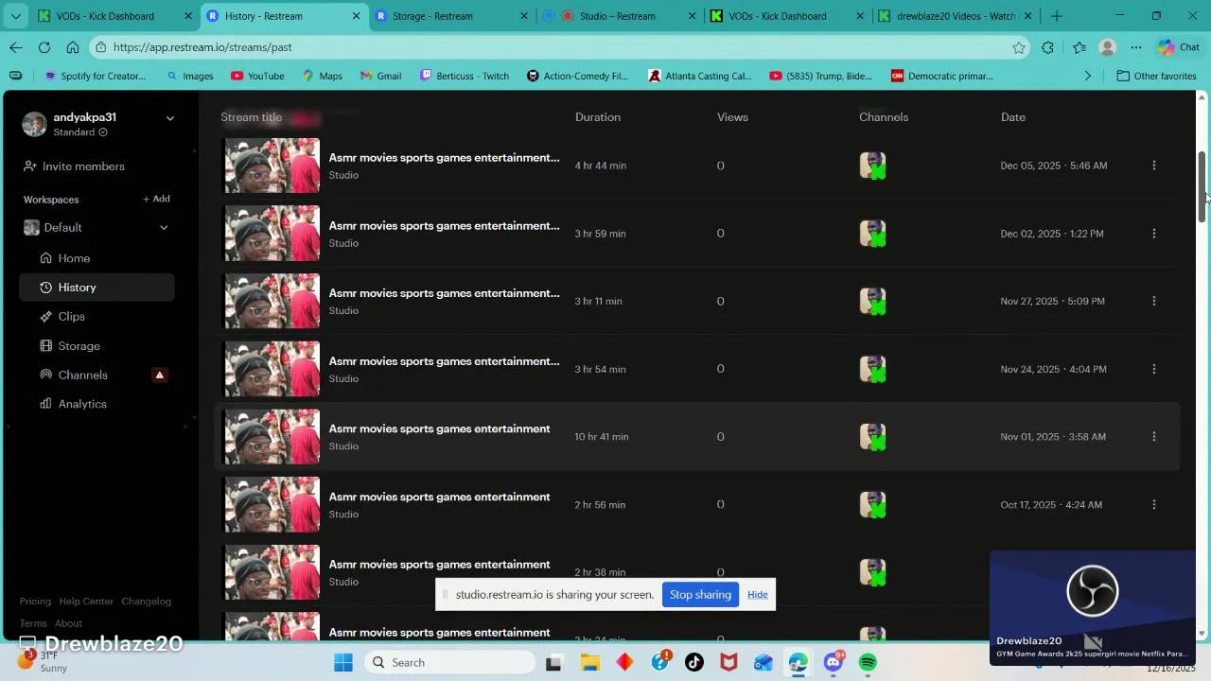Click the taskbar Search box
The image size is (1211, 681).
point(449,662)
